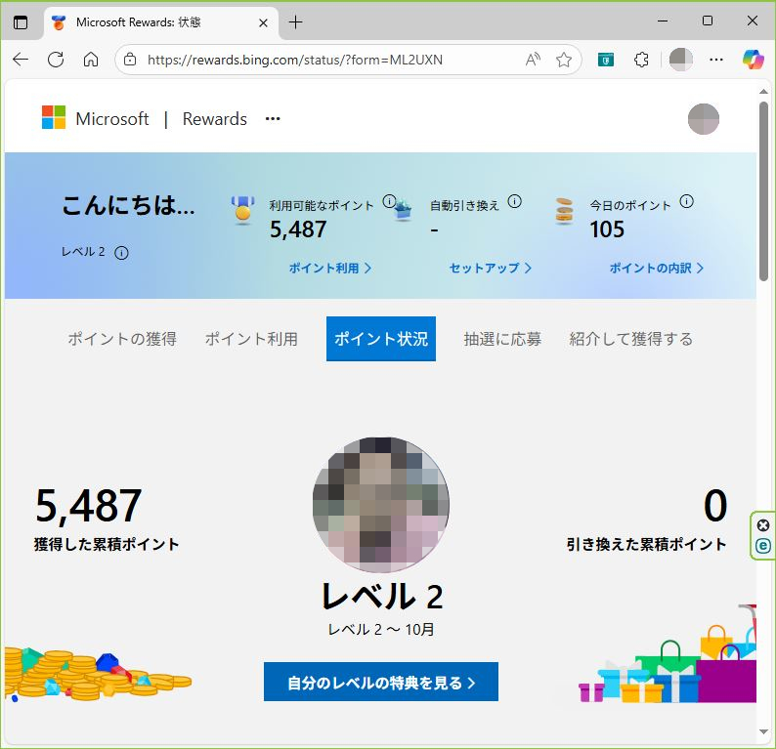This screenshot has height=749, width=776.
Task: Click the medal icon for available points
Action: 242,210
